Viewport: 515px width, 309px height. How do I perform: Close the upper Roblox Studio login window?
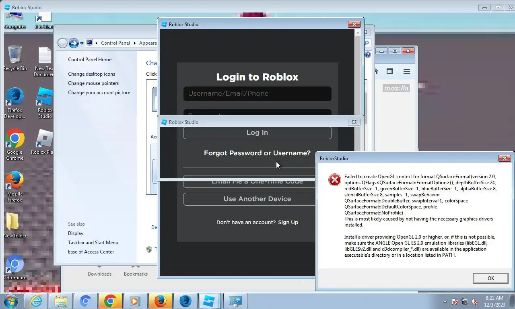click(354, 24)
